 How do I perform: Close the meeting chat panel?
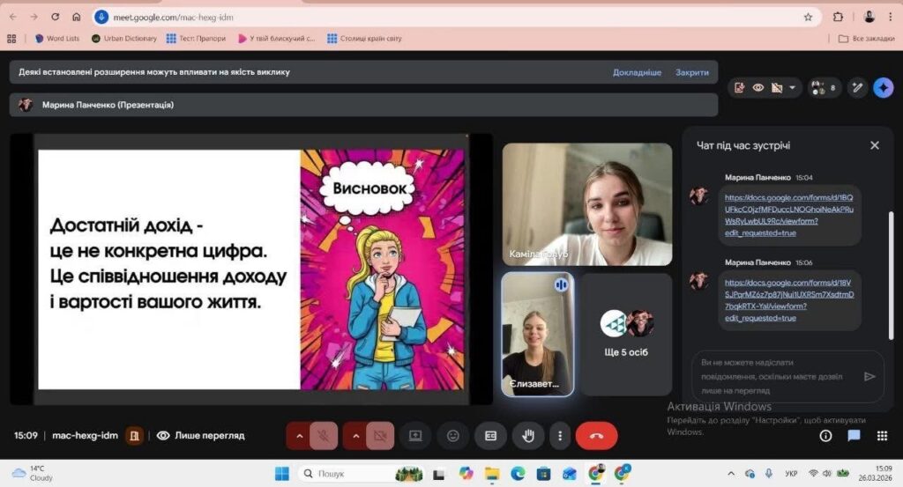874,145
